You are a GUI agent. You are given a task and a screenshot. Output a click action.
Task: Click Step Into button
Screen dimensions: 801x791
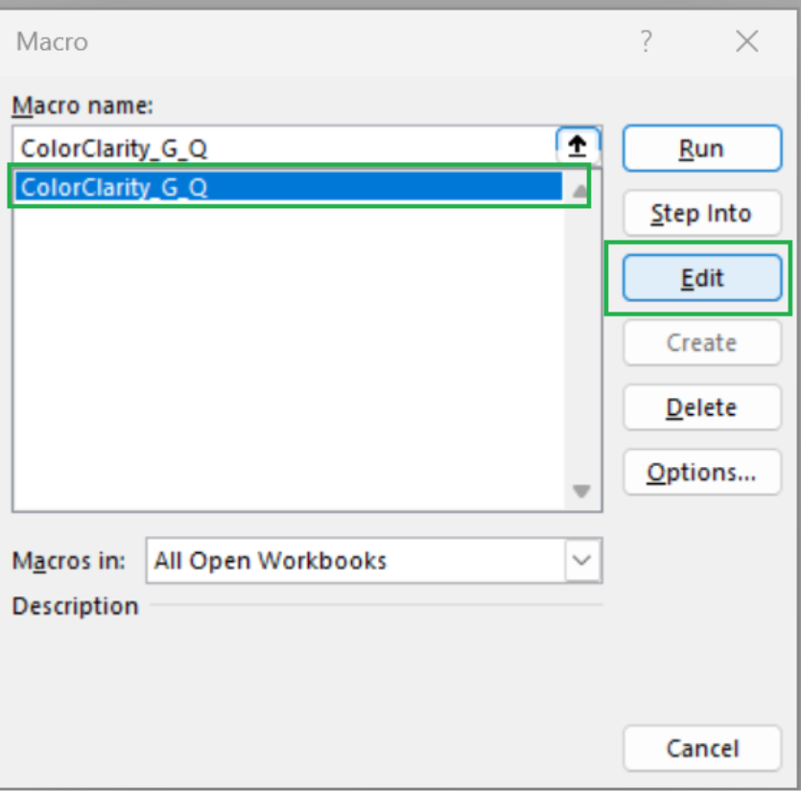point(702,213)
